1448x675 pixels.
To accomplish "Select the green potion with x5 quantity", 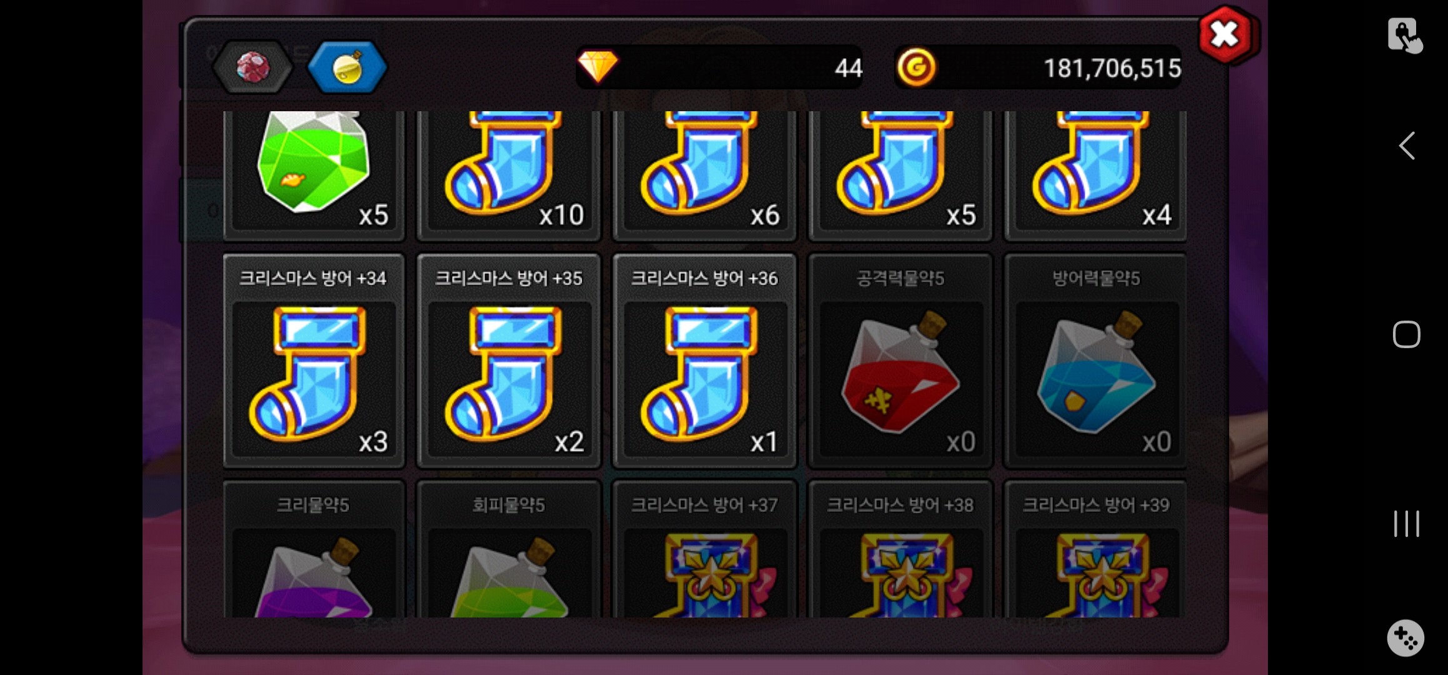I will coord(314,175).
